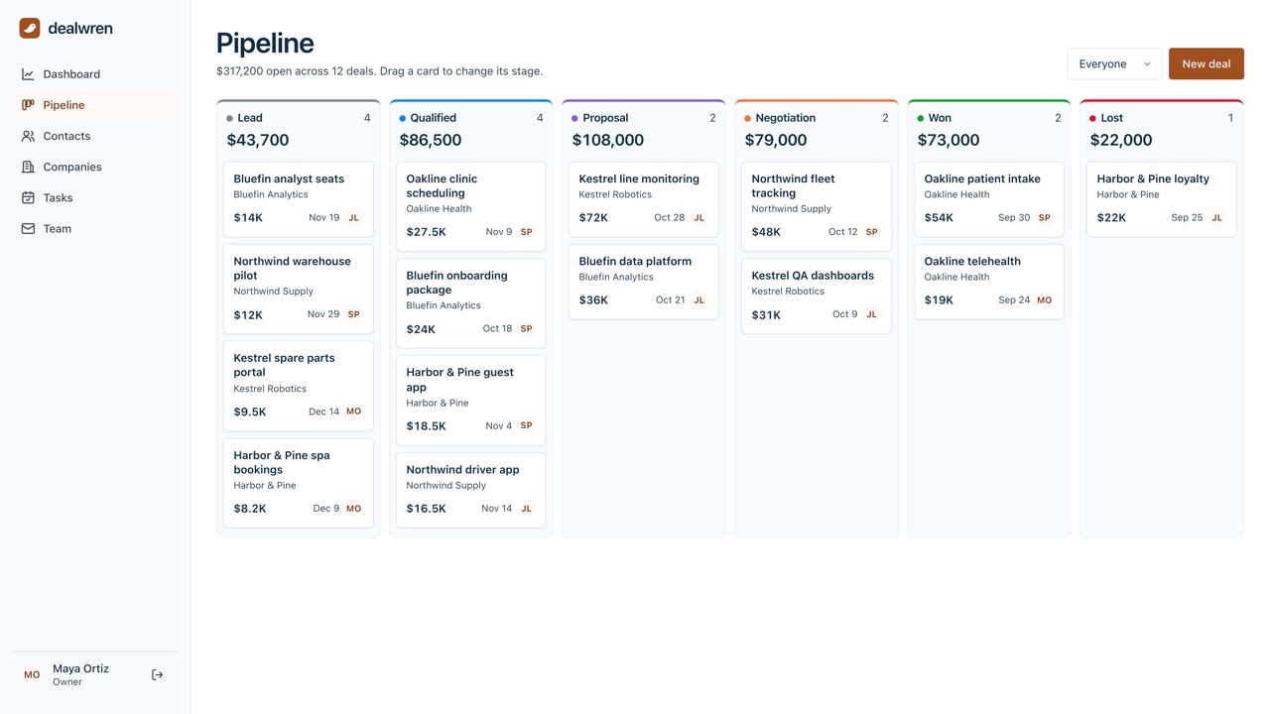Click the MO avatar beside Maya Ortiz
This screenshot has width=1270, height=714.
pos(32,674)
